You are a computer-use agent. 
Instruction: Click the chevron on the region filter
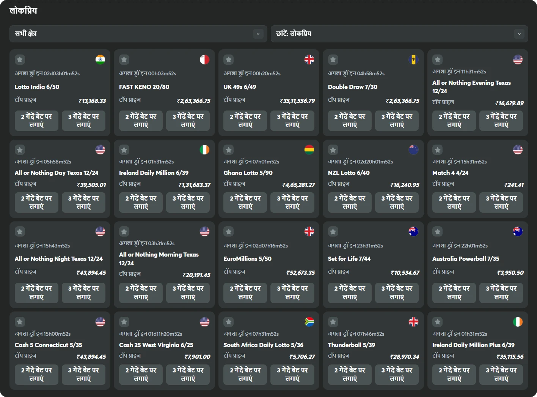click(258, 34)
